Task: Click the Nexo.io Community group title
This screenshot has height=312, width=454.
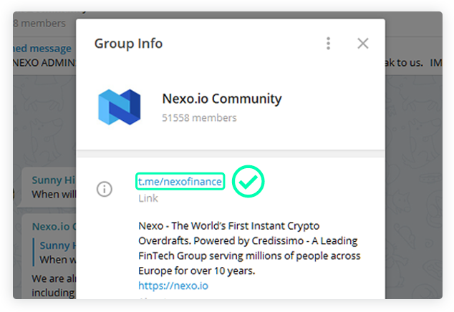Action: click(222, 99)
